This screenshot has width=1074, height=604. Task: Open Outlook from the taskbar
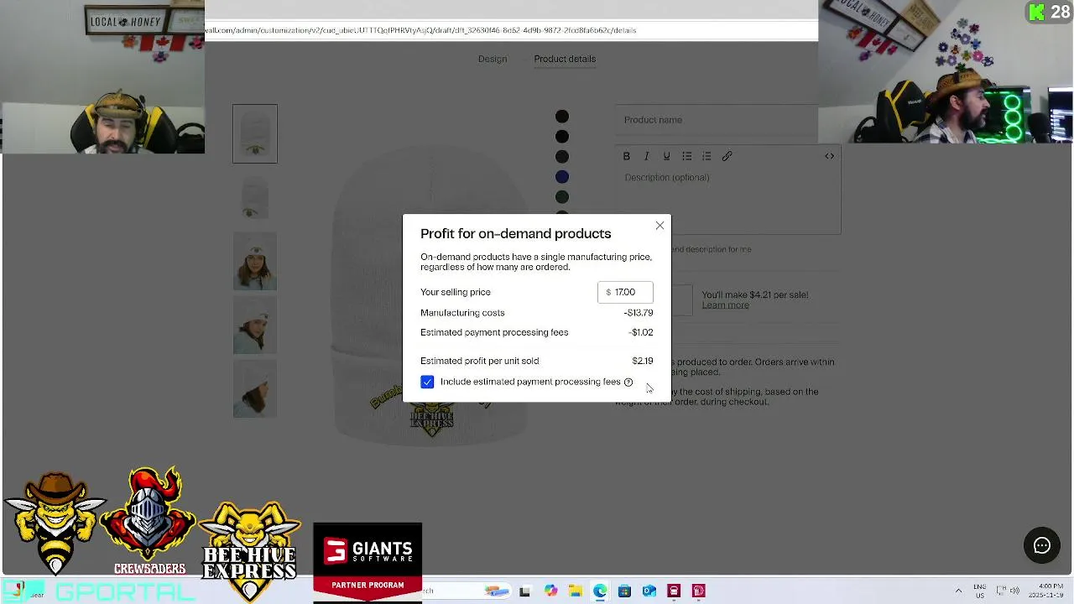click(649, 591)
